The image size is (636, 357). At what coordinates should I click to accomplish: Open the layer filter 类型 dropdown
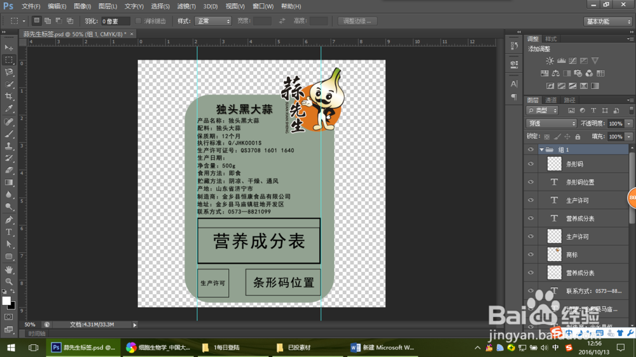click(543, 111)
